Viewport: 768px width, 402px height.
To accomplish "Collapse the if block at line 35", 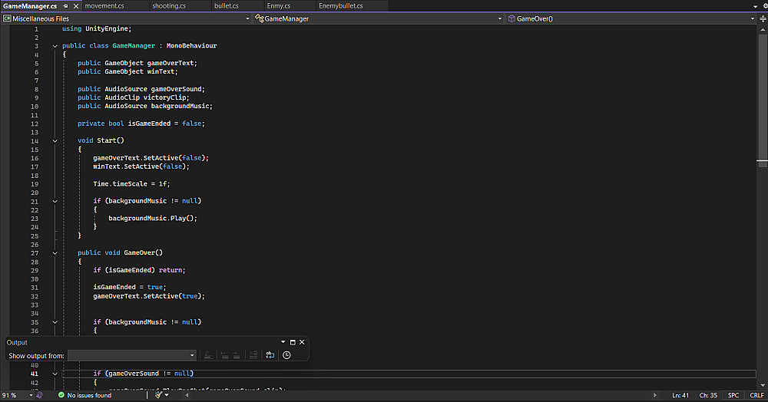I will coord(55,322).
